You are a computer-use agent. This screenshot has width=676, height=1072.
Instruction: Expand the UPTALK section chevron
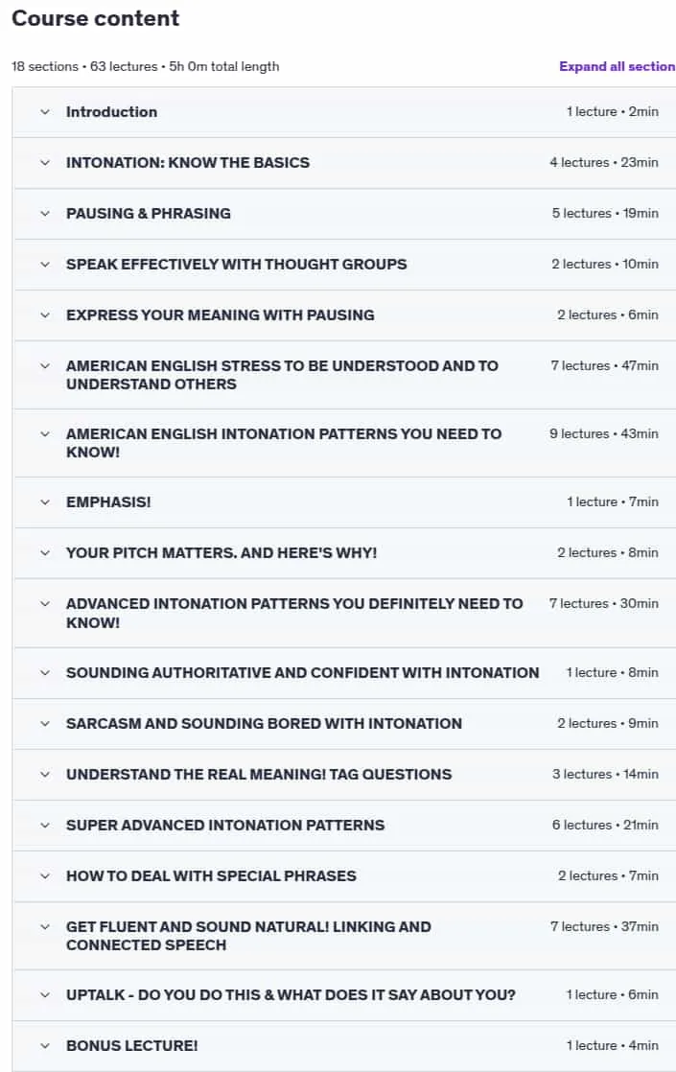(x=45, y=995)
